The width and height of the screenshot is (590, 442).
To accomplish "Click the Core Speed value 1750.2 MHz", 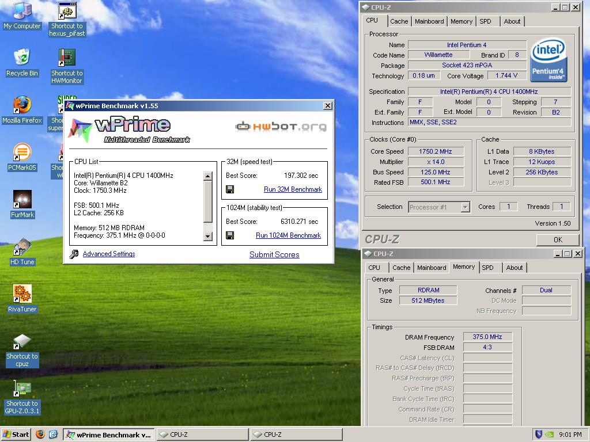I will tap(436, 151).
